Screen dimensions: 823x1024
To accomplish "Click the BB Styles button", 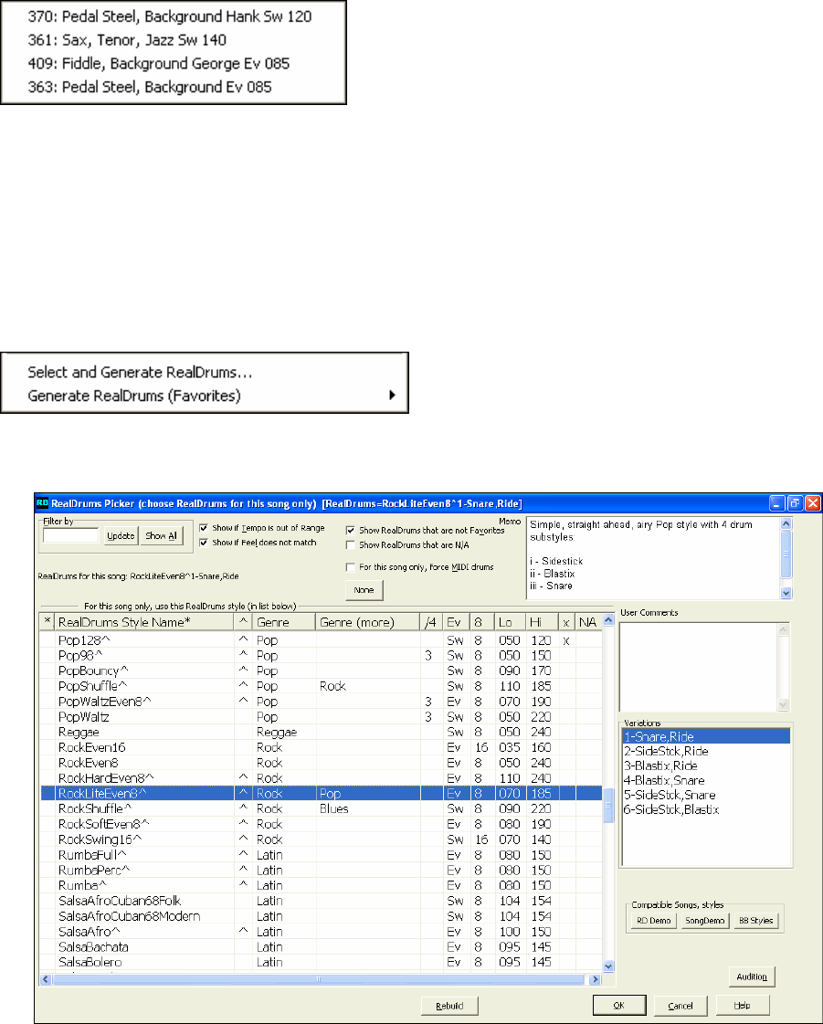I will point(755,920).
